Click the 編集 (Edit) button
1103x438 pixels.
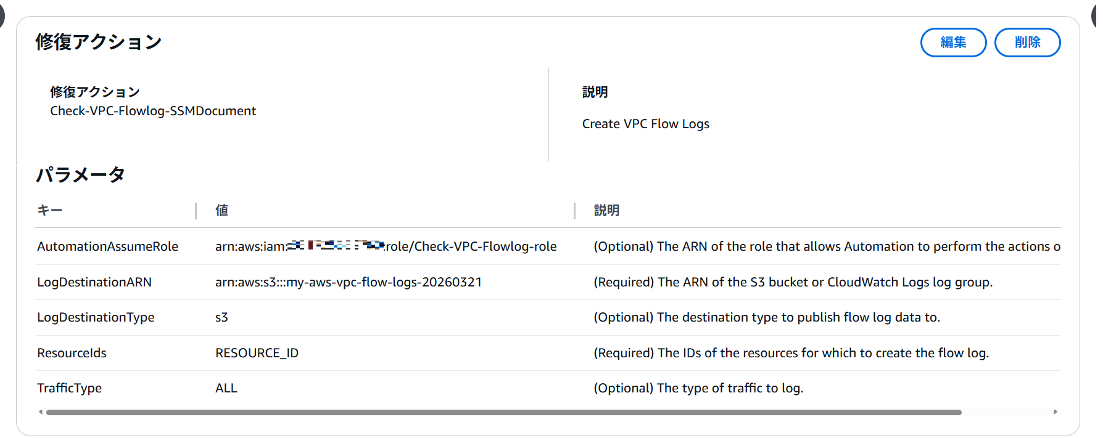(x=953, y=43)
